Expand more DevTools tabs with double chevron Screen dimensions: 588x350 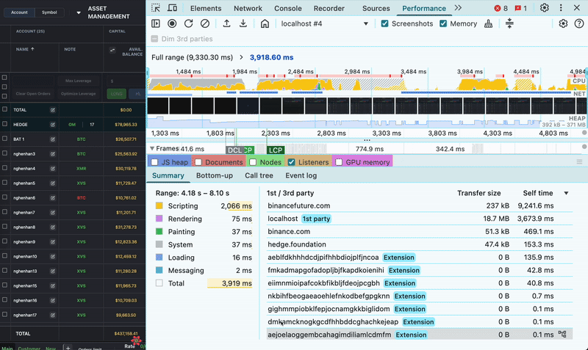(458, 8)
